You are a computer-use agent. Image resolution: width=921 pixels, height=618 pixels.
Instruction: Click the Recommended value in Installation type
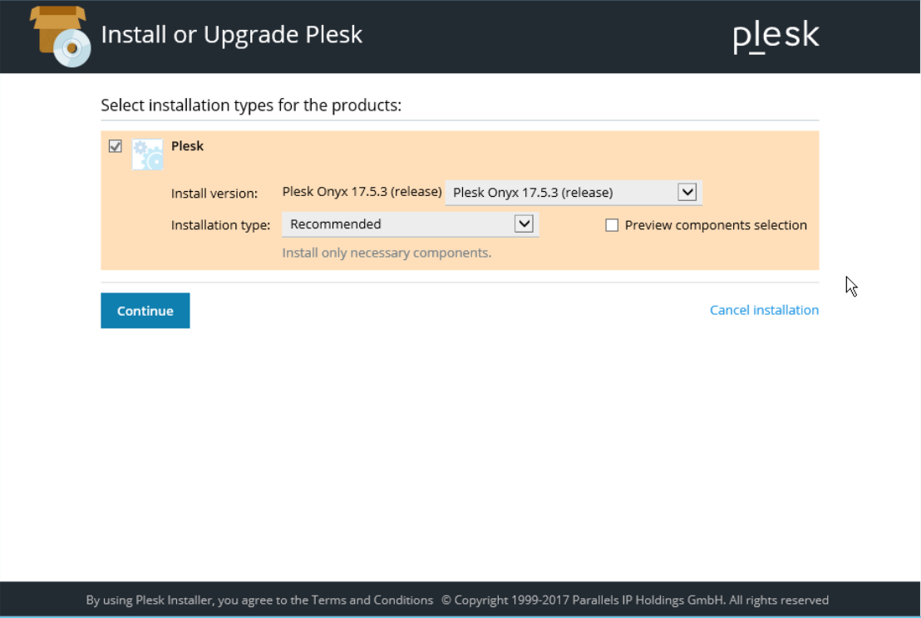coord(336,224)
